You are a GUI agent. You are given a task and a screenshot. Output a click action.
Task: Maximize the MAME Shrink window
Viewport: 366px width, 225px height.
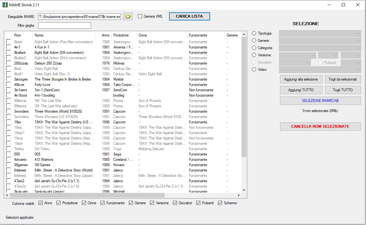343,5
